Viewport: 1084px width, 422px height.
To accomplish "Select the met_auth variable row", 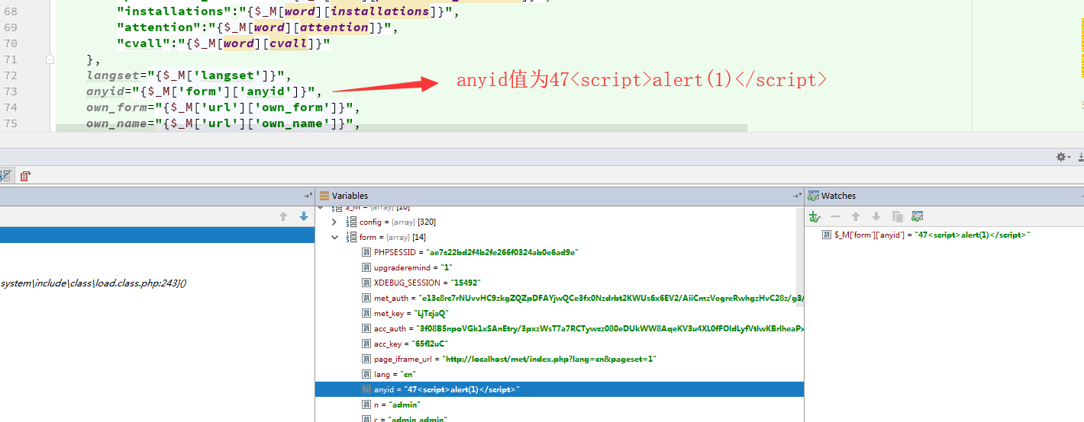I will pyautogui.click(x=559, y=298).
